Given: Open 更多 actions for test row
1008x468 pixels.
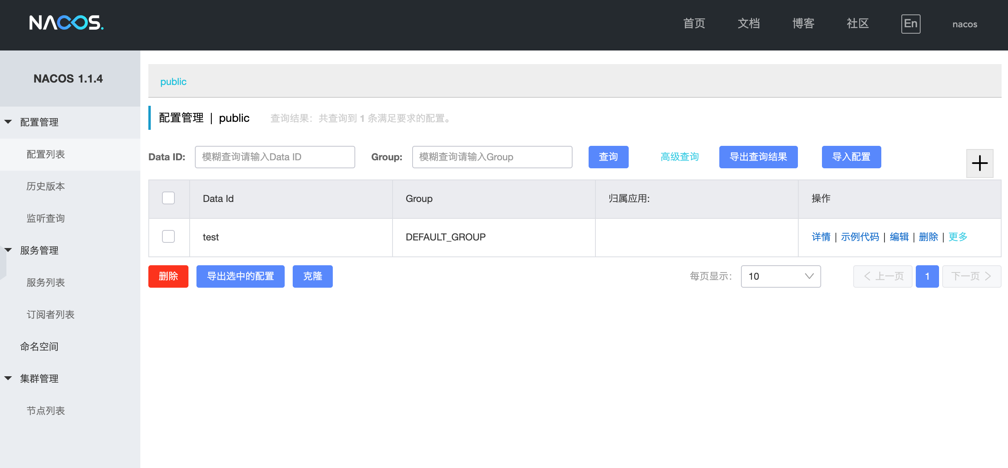Looking at the screenshot, I should [957, 237].
